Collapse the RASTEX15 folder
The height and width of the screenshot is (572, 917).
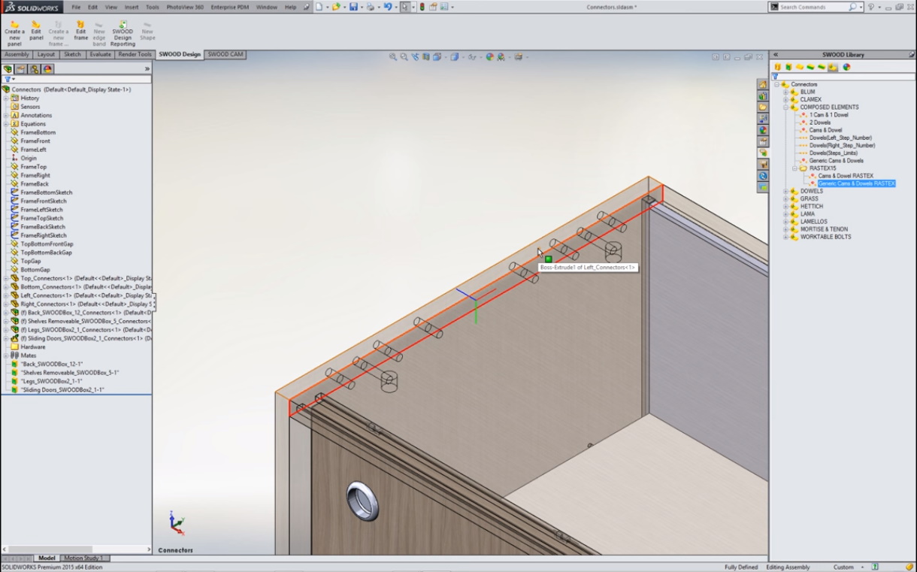point(795,168)
